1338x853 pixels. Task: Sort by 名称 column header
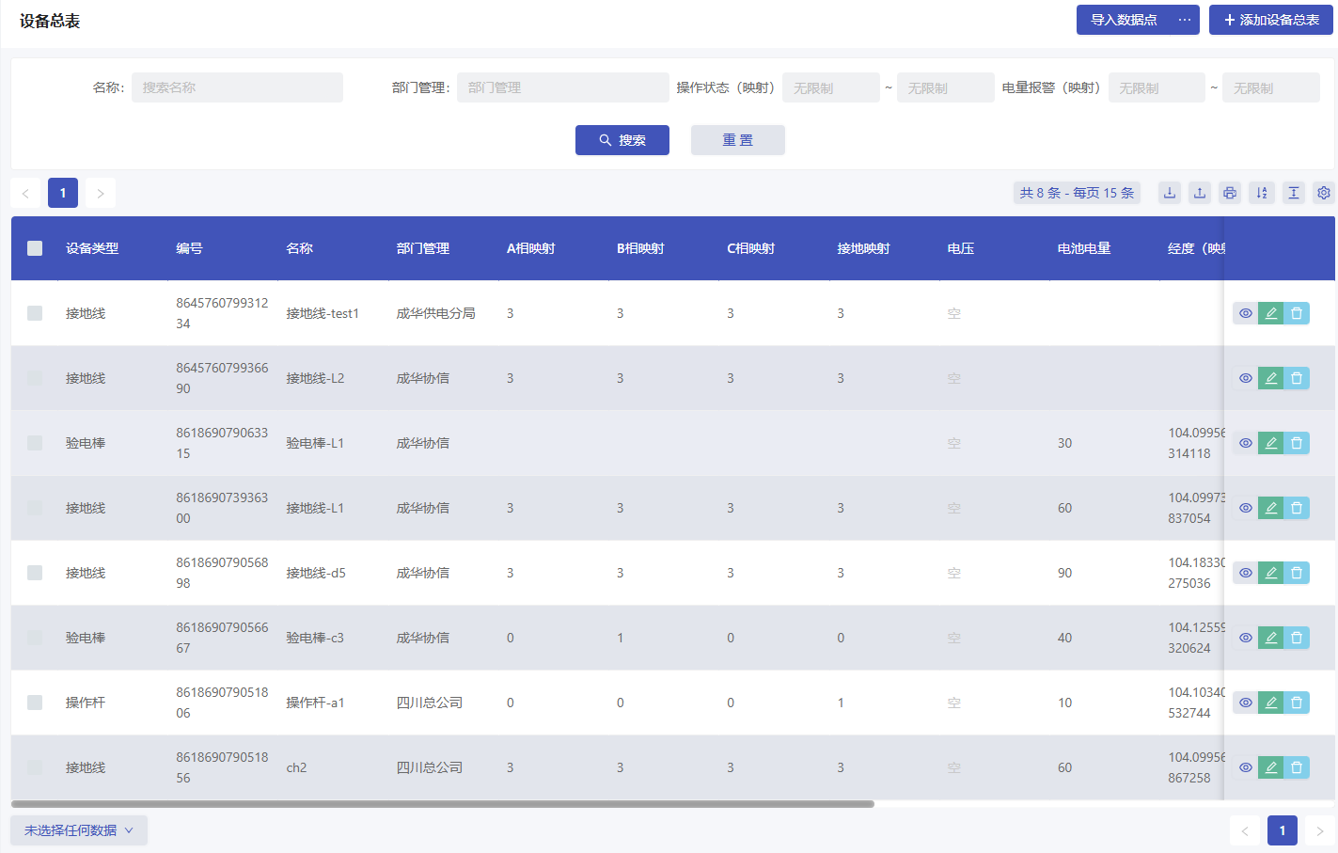[299, 248]
